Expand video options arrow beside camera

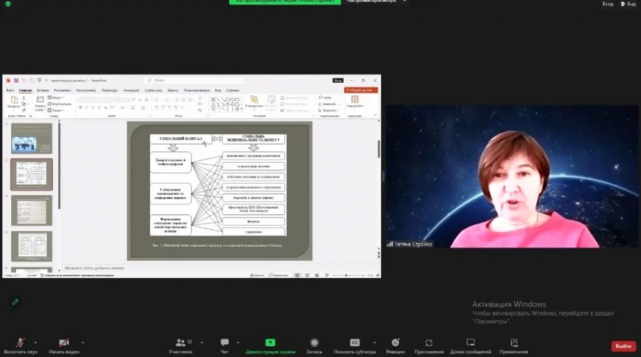click(x=83, y=343)
